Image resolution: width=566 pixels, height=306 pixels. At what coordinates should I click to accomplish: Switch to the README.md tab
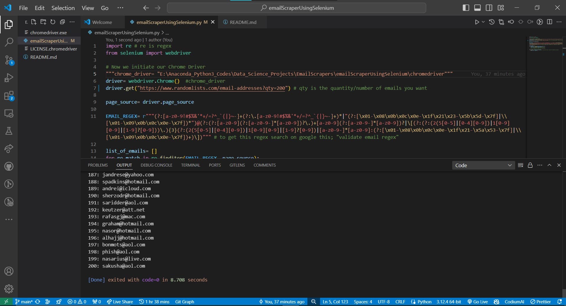pyautogui.click(x=242, y=22)
